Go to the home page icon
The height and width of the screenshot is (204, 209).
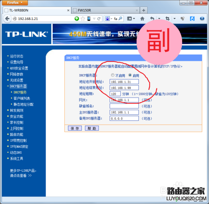click(142, 19)
